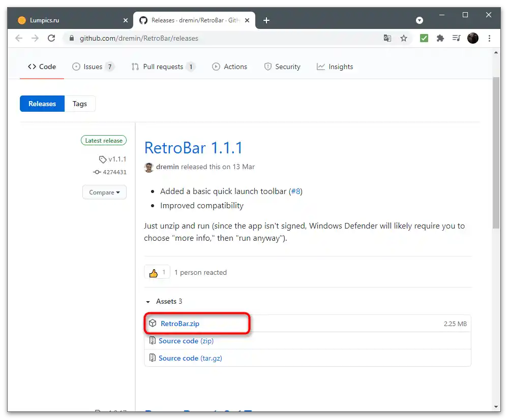Screen dimensions: 508x419
Task: Open the Actions tab
Action: tap(230, 67)
